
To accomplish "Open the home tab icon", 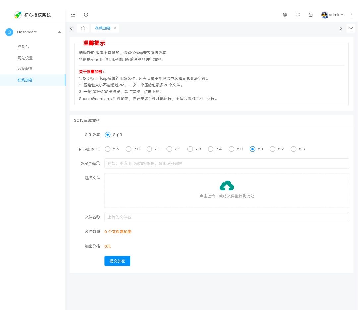I will pos(83,28).
